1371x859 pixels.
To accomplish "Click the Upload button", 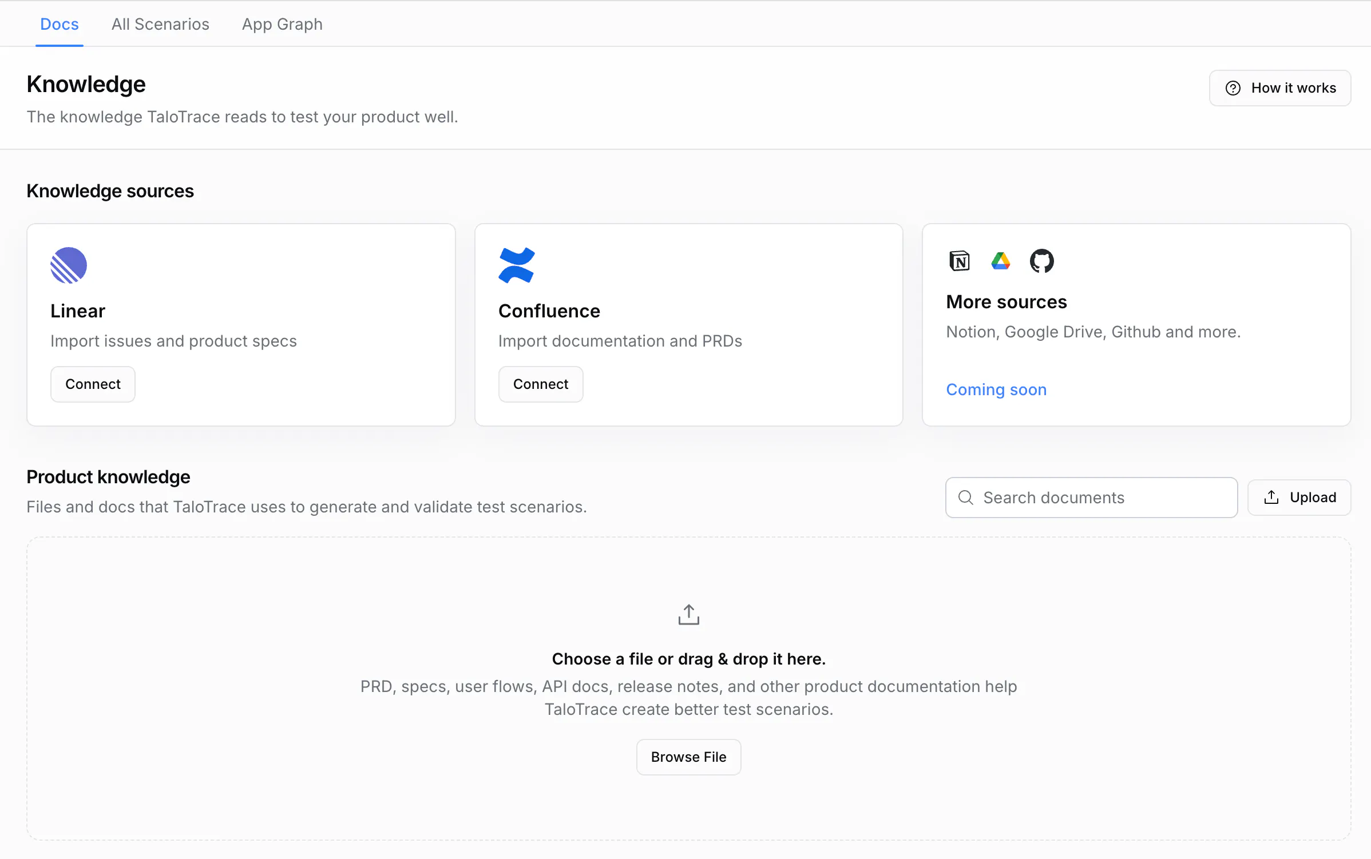I will pyautogui.click(x=1299, y=498).
